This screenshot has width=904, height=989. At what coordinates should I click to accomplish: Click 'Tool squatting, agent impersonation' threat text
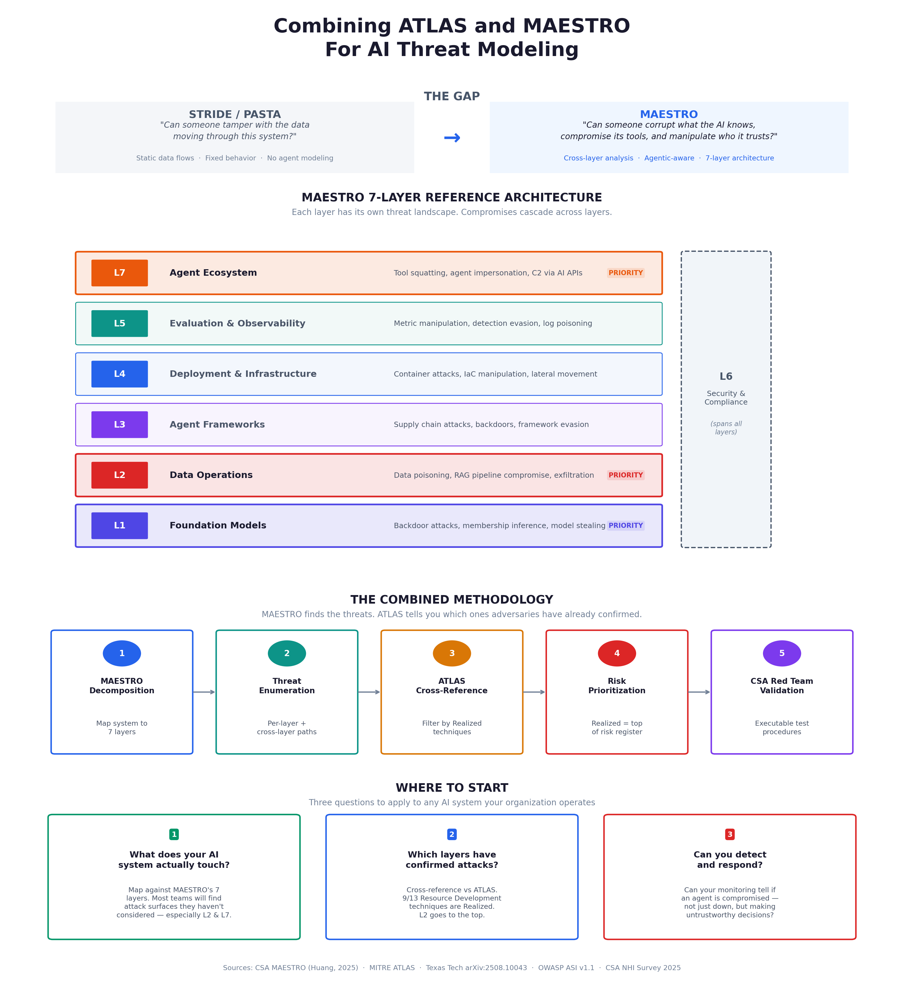(x=488, y=273)
